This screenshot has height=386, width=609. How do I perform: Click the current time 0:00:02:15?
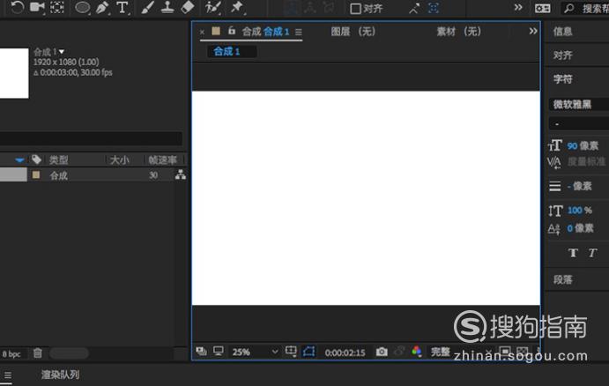pyautogui.click(x=345, y=353)
